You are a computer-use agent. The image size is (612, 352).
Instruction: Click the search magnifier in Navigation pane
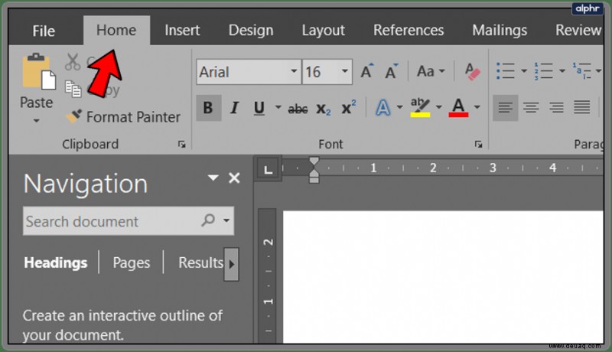(208, 220)
